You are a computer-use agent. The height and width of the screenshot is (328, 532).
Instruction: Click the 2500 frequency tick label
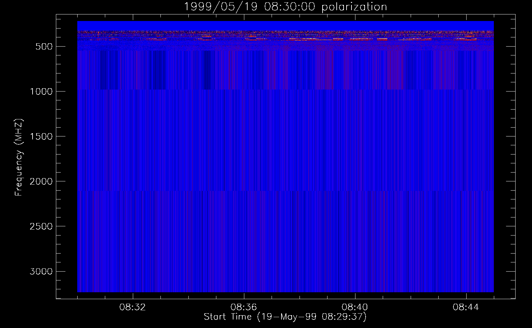tap(41, 226)
